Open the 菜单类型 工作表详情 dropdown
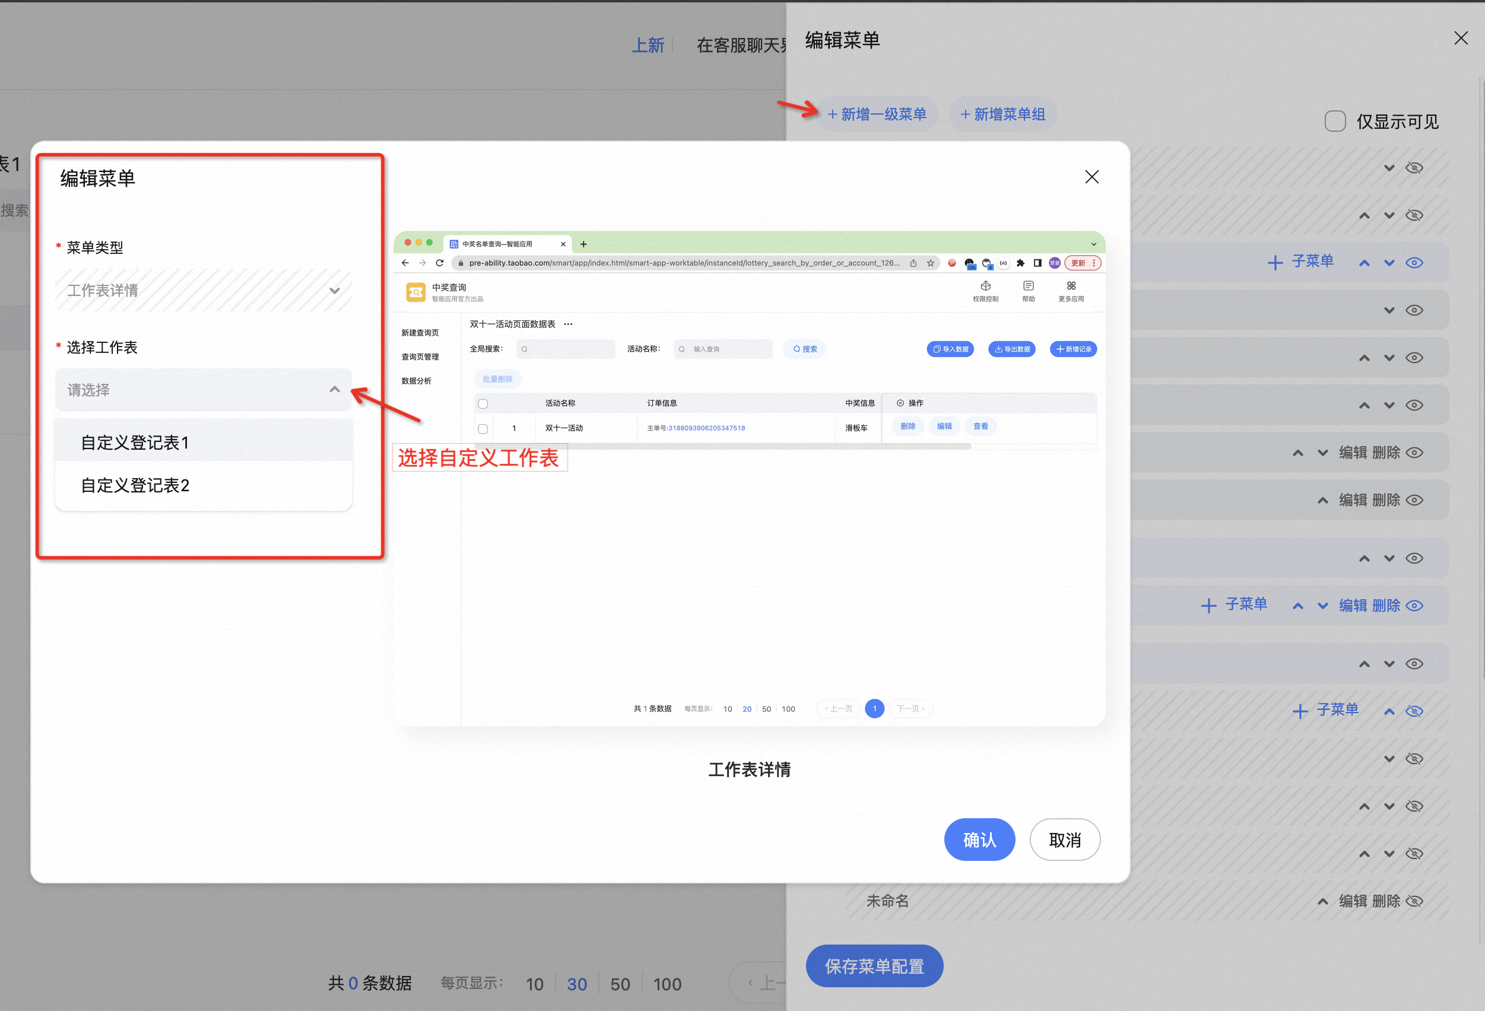 tap(203, 291)
